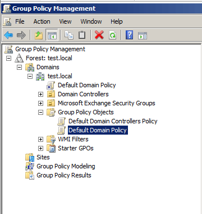The height and width of the screenshot is (214, 202).
Task: Click the Group Policy Management root tree icon
Action: pyautogui.click(x=8, y=49)
